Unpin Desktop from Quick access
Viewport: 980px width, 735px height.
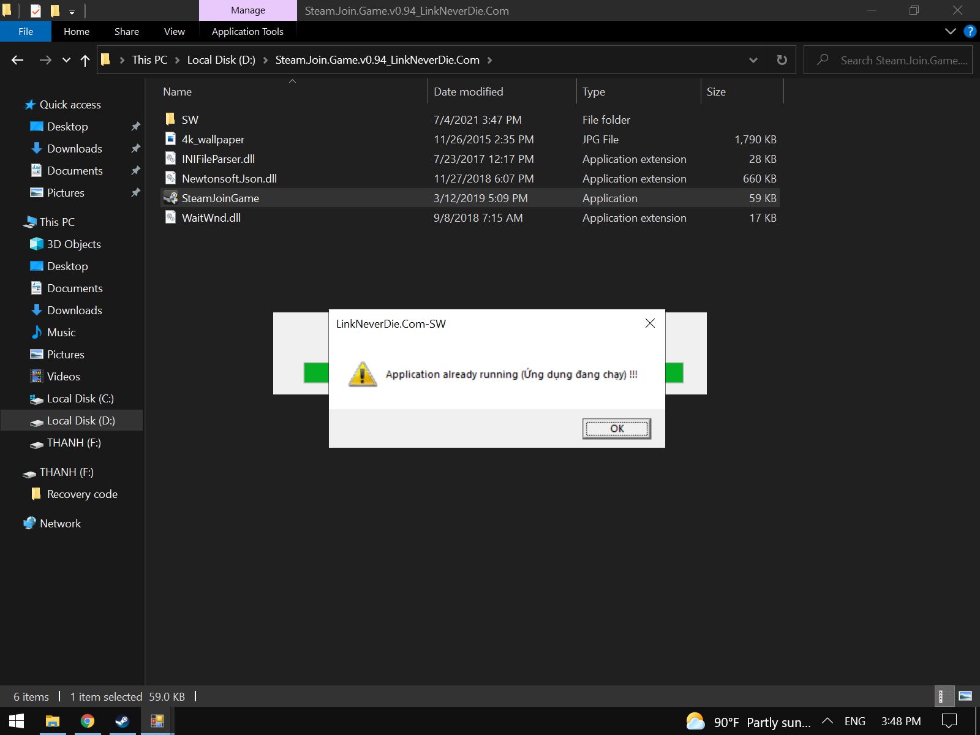pyautogui.click(x=135, y=126)
